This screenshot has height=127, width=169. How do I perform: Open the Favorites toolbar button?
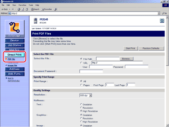pos(47,9)
